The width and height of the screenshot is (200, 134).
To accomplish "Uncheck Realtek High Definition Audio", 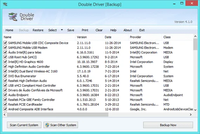I will pyautogui.click(x=5, y=81).
